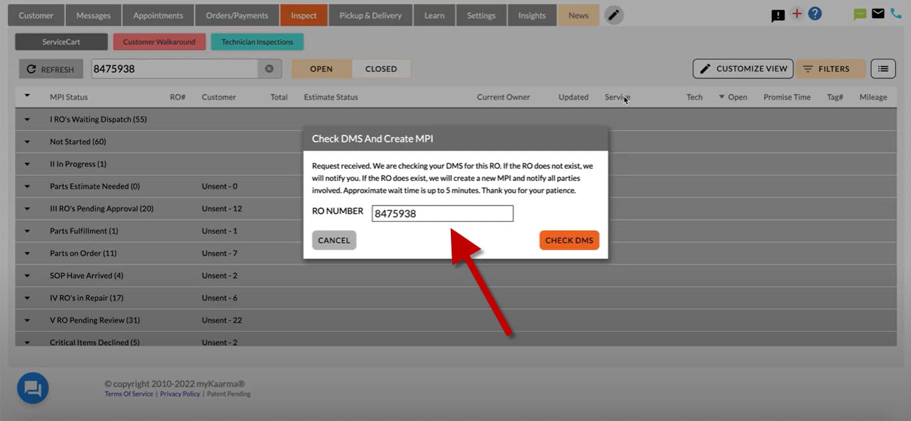Expand I RO's Waiting Dispatch group
The image size is (911, 421).
pyautogui.click(x=27, y=119)
